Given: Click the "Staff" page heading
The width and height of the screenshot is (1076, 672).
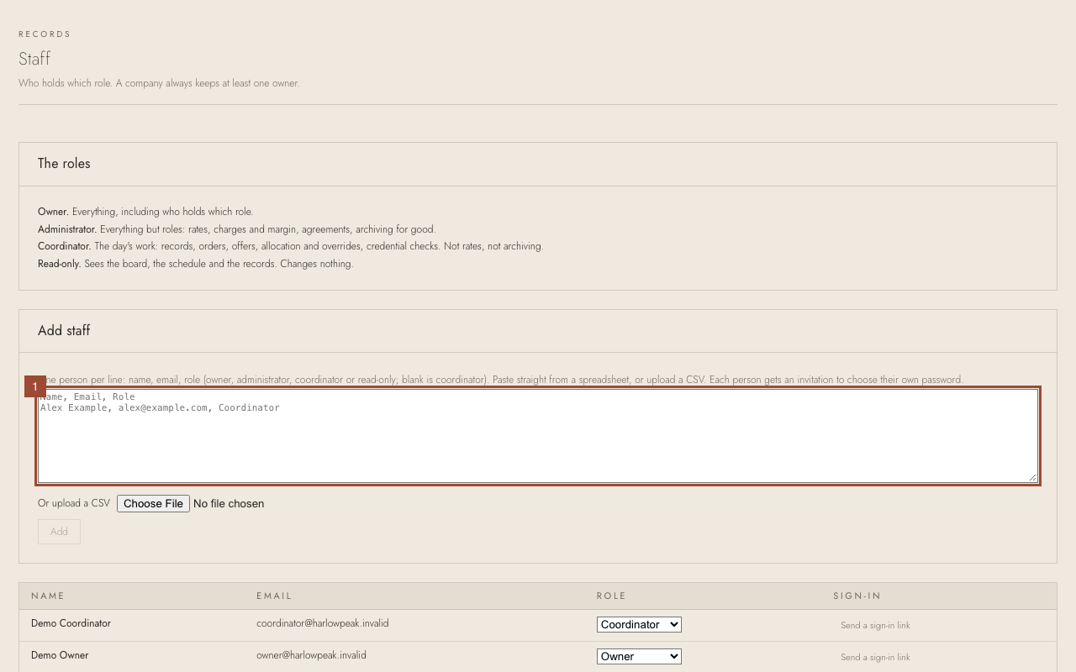Looking at the screenshot, I should point(34,59).
